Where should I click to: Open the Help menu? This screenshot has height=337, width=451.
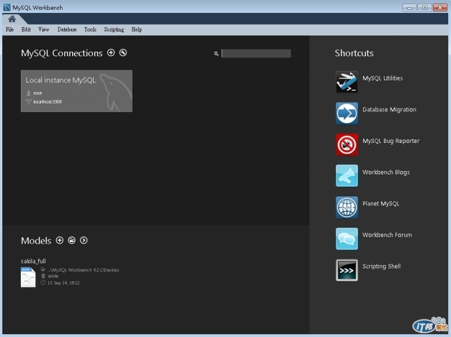click(x=136, y=30)
